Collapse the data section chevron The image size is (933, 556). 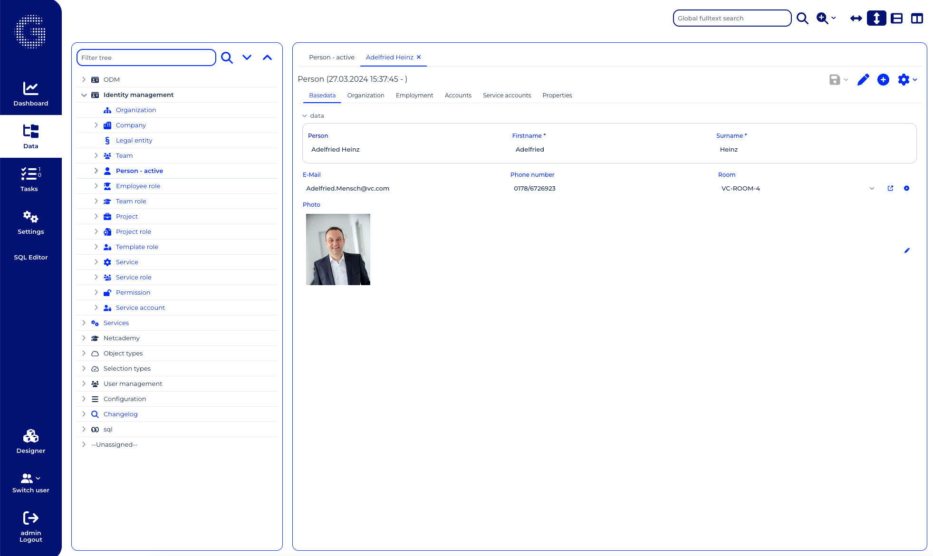[305, 116]
